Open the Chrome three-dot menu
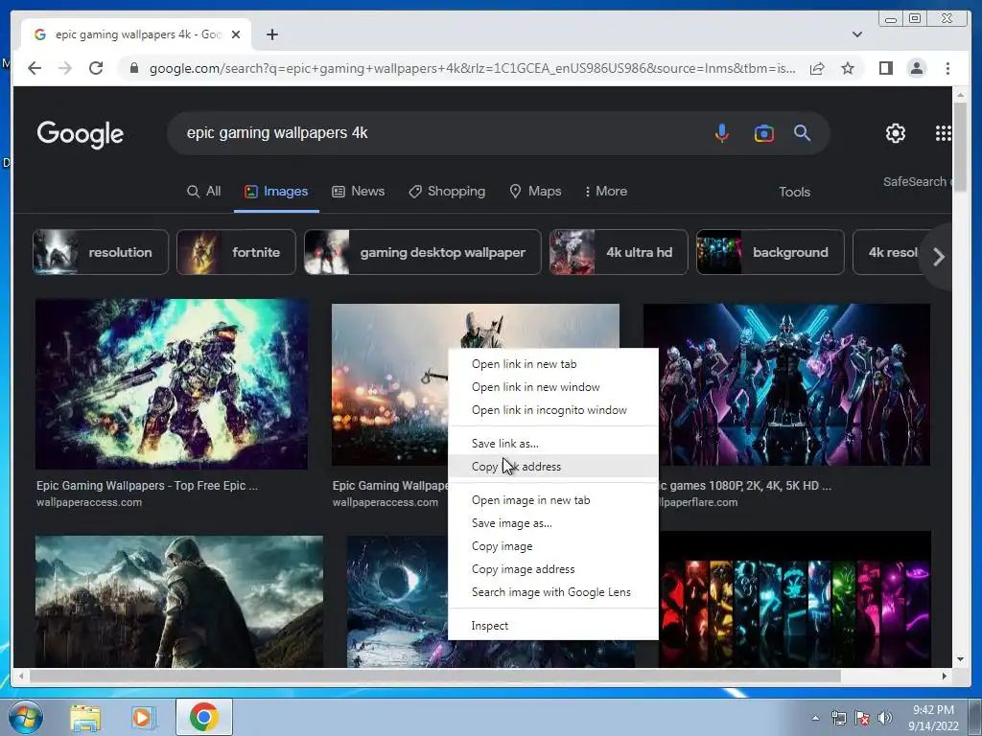 tap(947, 68)
